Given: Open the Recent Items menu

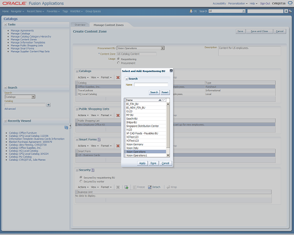Looking at the screenshot, I should point(35,11).
